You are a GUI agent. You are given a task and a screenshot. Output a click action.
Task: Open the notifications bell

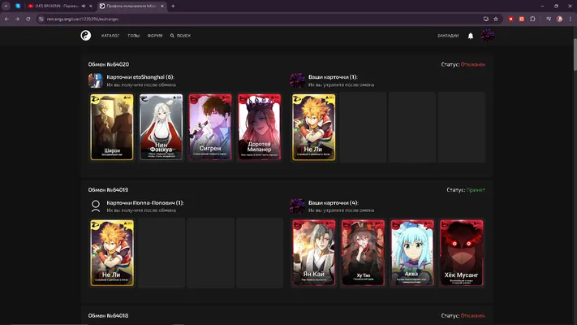[471, 36]
